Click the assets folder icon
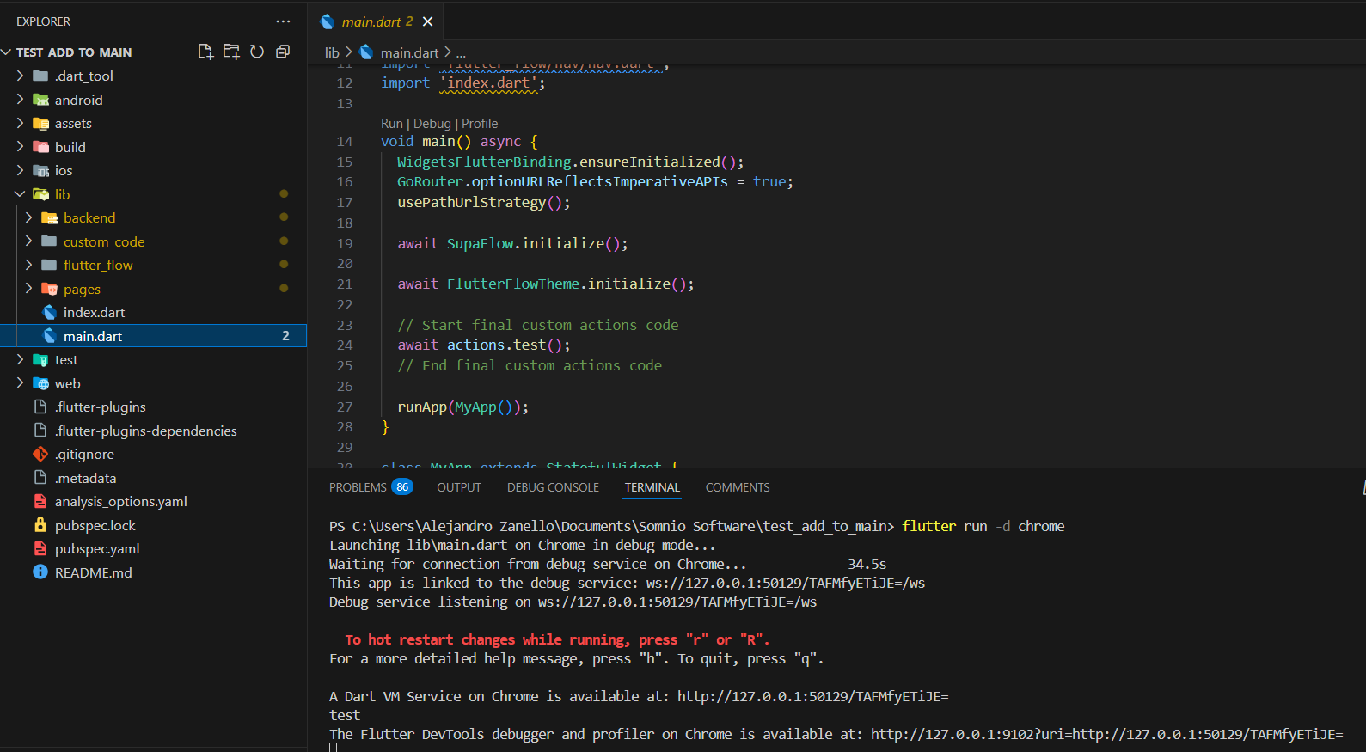 pos(40,124)
